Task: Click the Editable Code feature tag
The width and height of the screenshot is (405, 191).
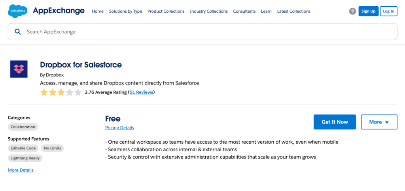Action: click(x=23, y=148)
